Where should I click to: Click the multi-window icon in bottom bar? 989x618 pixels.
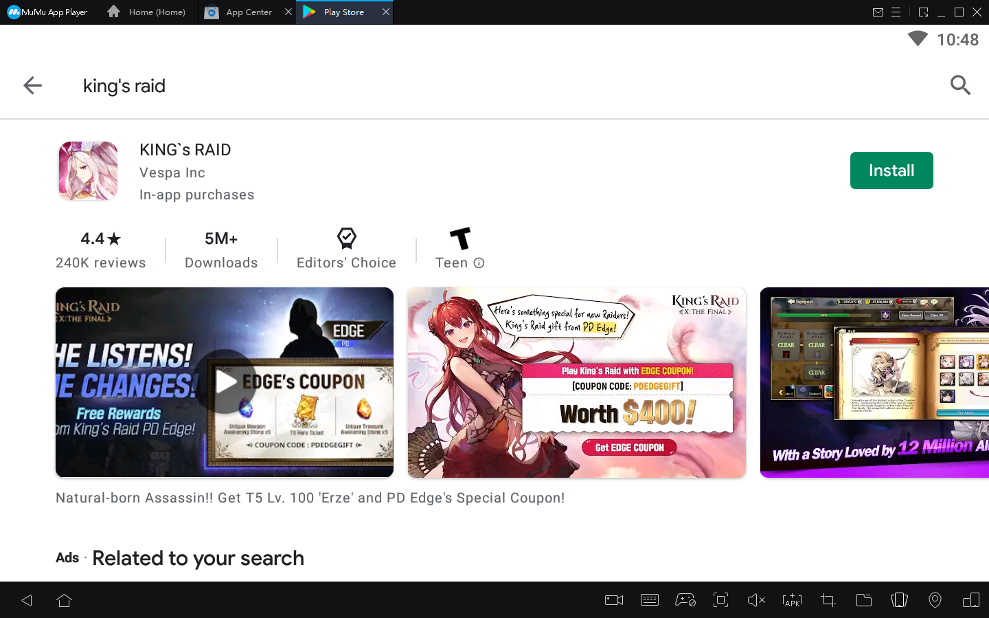(971, 600)
